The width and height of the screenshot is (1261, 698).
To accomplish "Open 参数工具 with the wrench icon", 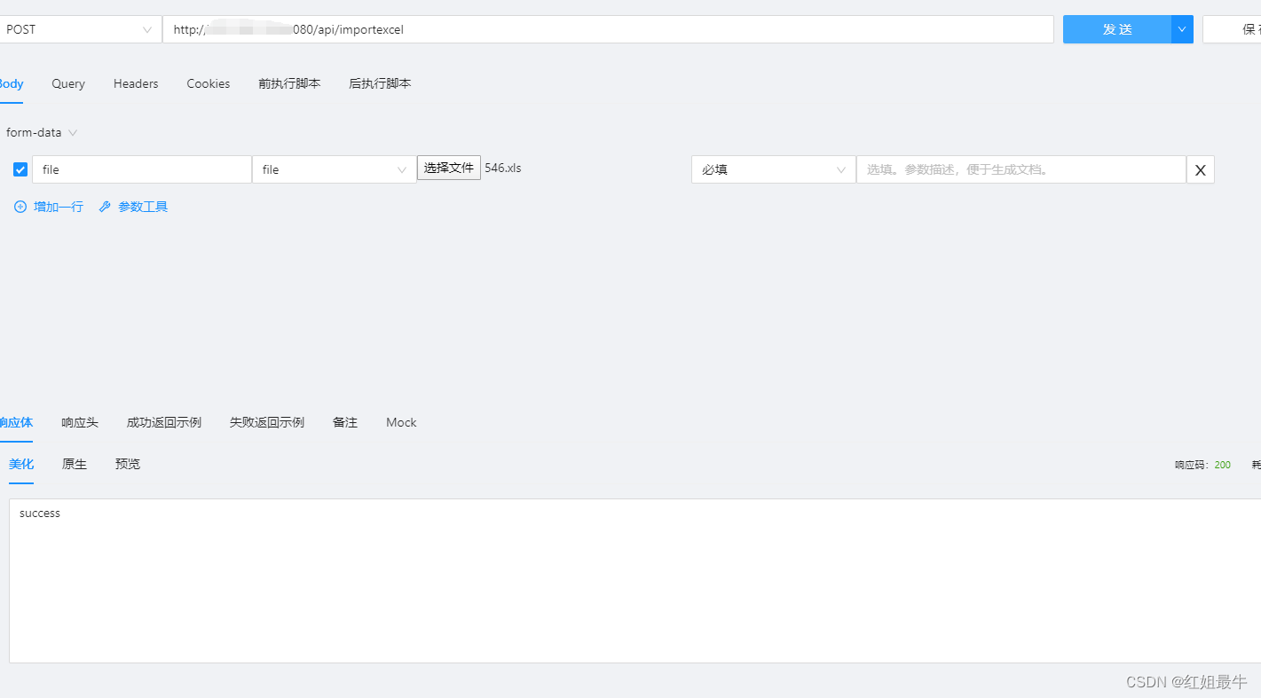I will pos(104,206).
